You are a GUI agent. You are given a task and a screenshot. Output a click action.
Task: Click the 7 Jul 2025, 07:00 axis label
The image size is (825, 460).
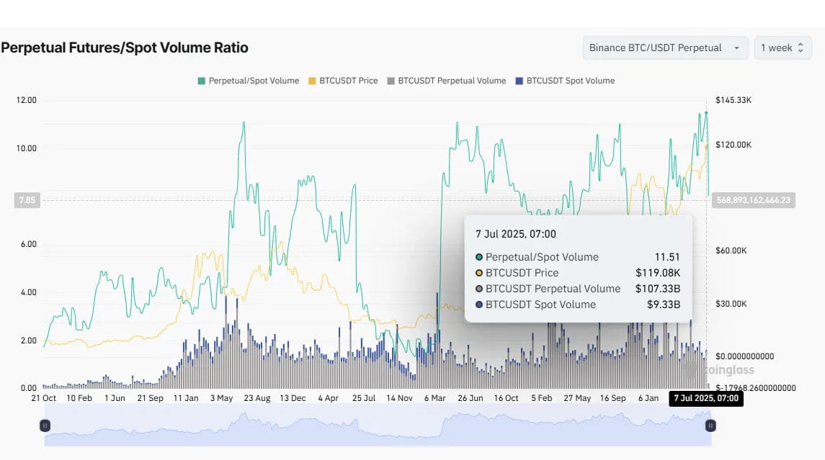coord(705,399)
